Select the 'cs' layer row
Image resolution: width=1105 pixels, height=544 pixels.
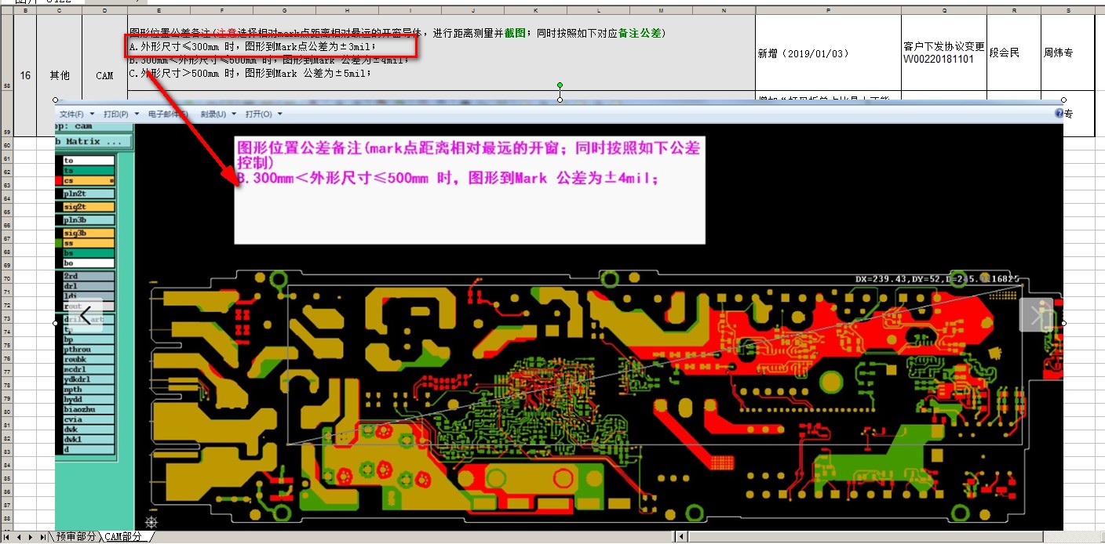89,180
